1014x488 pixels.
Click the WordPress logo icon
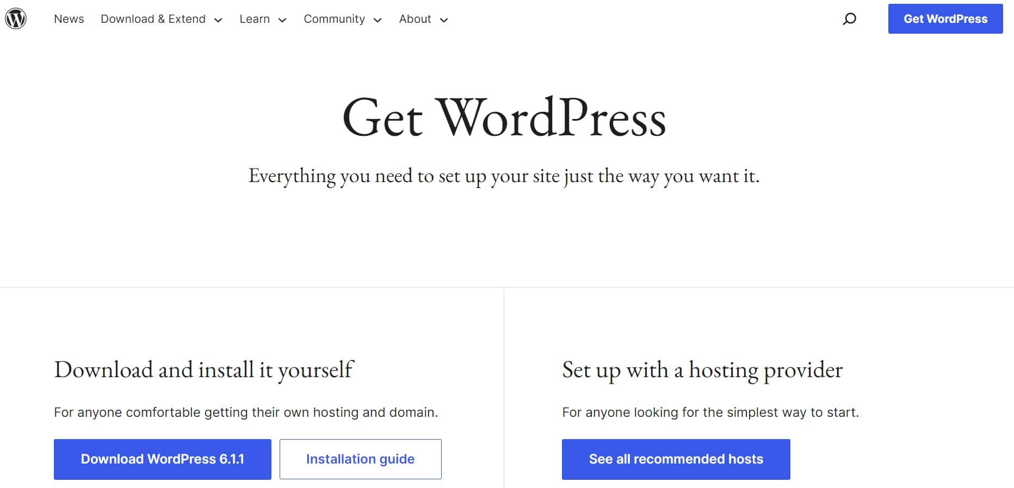16,18
